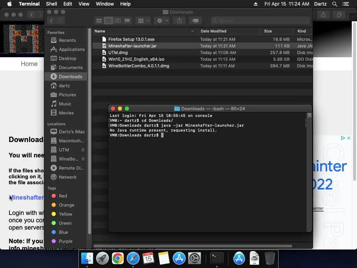Viewport: 357px width, 268px height.
Task: Select Dartz's iMac under Locations
Action: click(x=66, y=132)
